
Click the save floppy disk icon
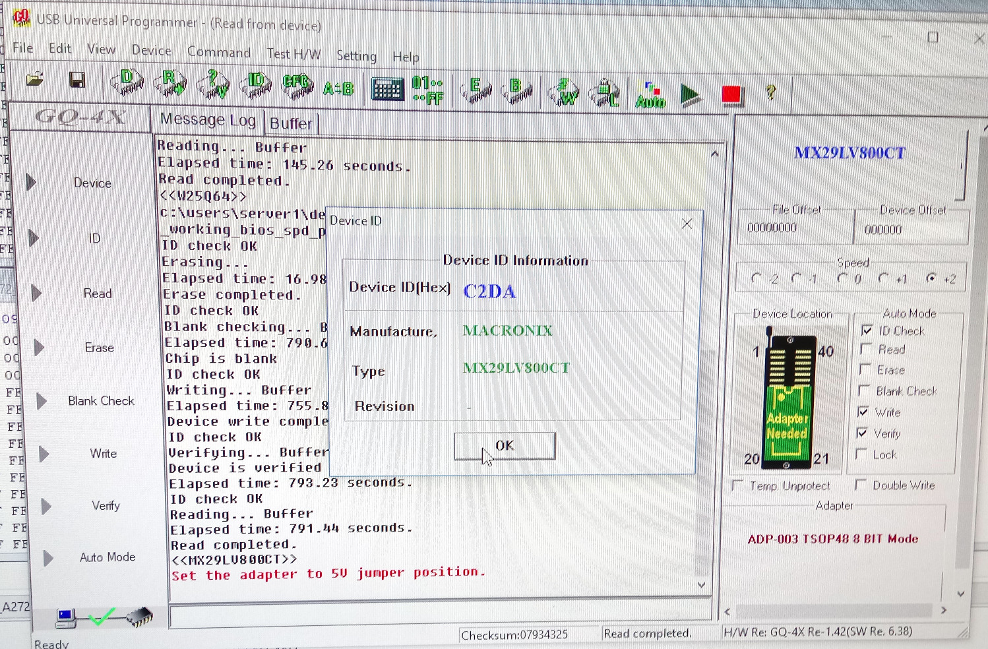77,80
